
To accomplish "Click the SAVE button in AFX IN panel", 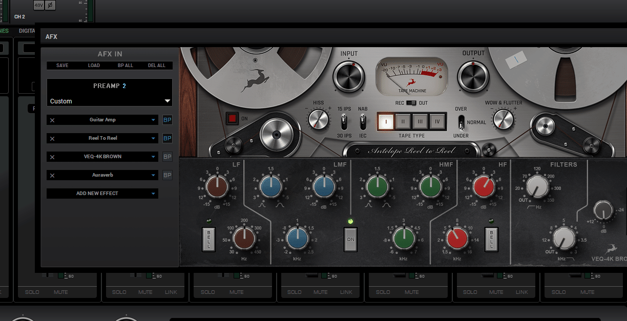I will pos(61,66).
